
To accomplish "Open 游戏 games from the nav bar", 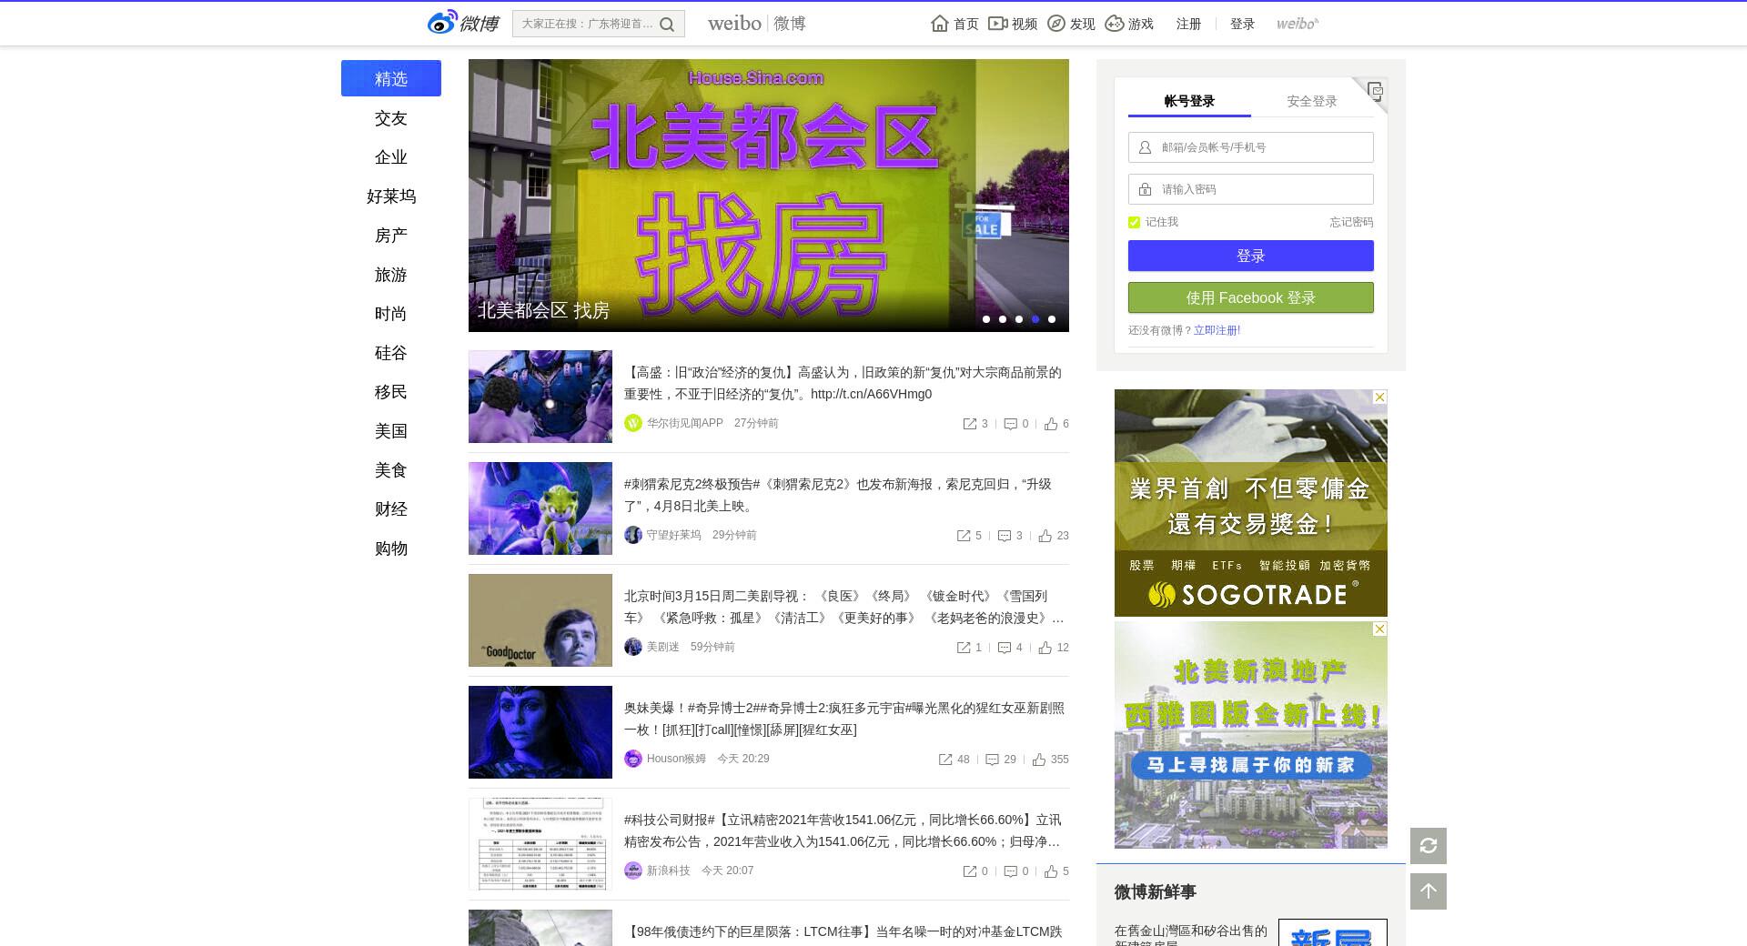I will (x=1129, y=24).
